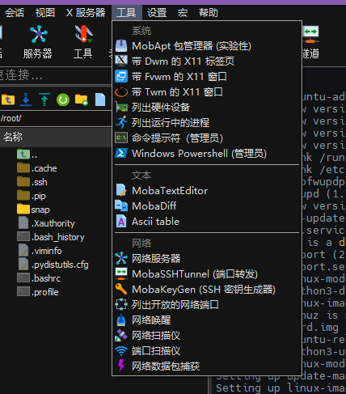This screenshot has width=346, height=394.
Task: Open the Ascii table
Action: click(207, 222)
